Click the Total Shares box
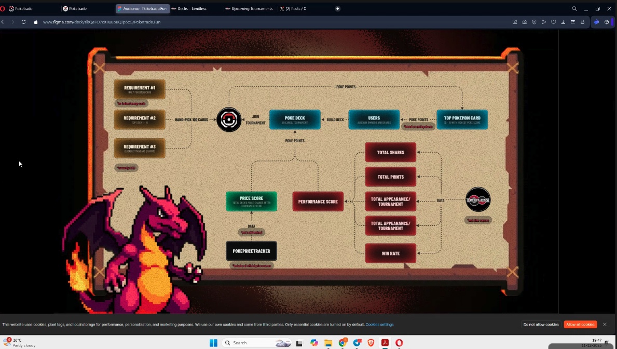 pyautogui.click(x=390, y=152)
